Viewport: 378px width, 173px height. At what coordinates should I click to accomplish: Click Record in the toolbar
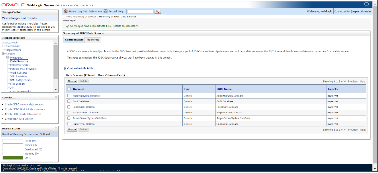tap(113, 11)
